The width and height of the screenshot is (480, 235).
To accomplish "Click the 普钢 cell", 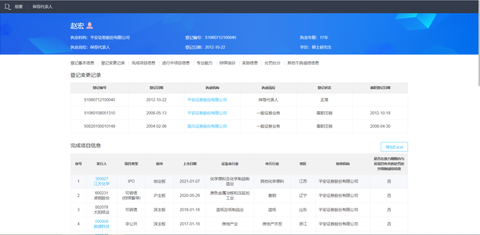I will 272,196.
